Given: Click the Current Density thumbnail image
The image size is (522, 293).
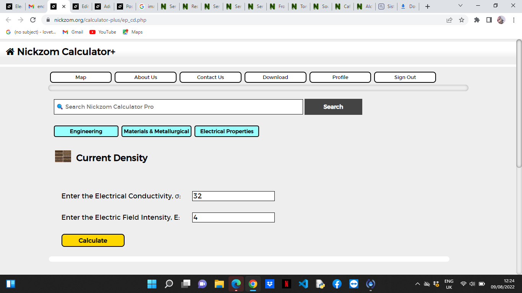Looking at the screenshot, I should coord(63,156).
